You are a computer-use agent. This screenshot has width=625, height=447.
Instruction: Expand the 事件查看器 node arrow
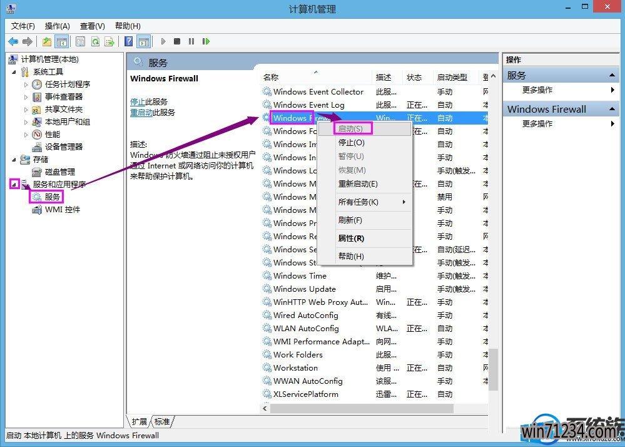click(26, 97)
